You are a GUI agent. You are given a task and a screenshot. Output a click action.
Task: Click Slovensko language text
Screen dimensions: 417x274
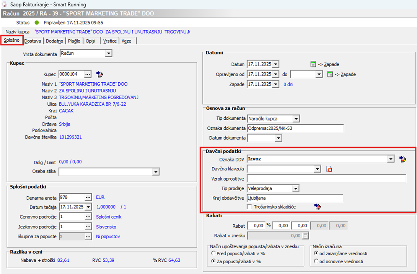point(106,227)
